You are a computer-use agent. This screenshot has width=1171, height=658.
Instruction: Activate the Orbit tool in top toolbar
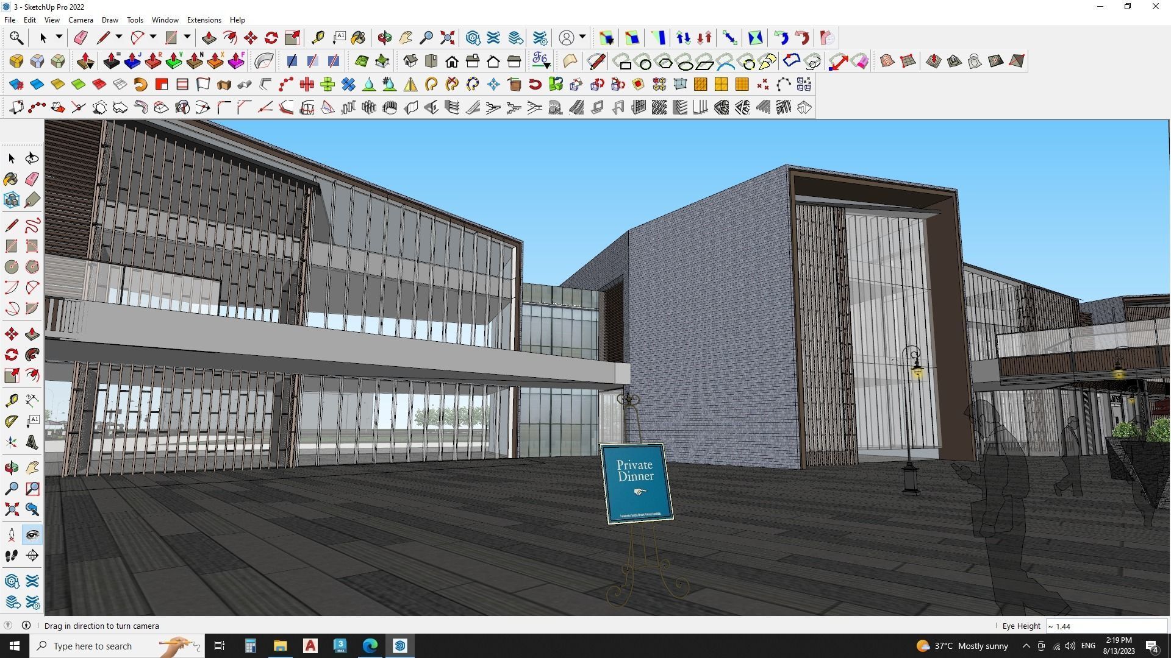[384, 38]
